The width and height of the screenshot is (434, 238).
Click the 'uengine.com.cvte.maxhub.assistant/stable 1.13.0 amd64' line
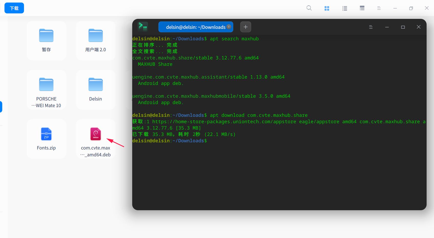[x=208, y=77]
